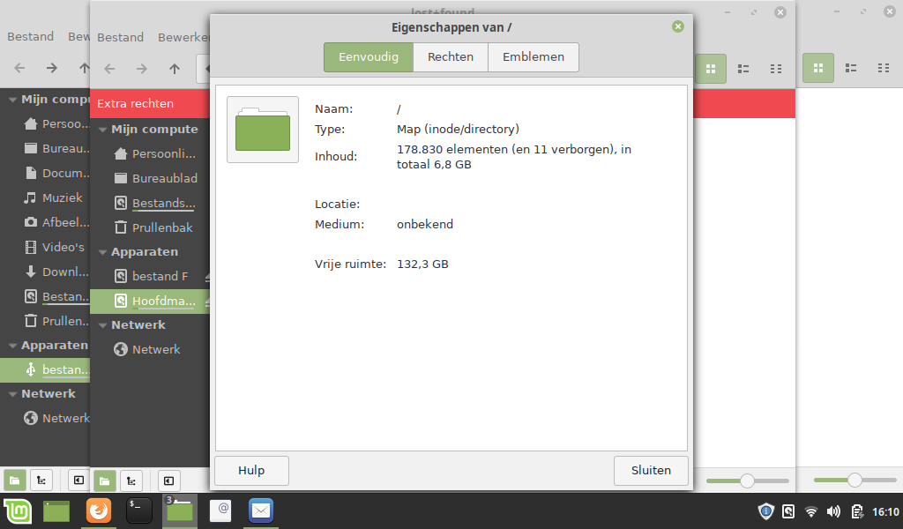Screen dimensions: 903x529
Task: Switch rightmost window to list view
Action: pos(851,68)
